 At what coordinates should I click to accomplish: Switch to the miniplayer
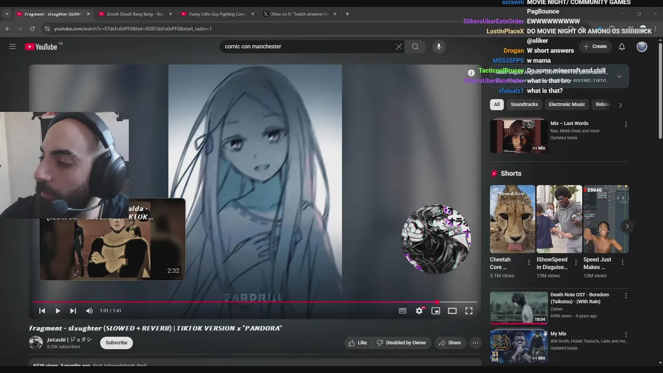(436, 311)
